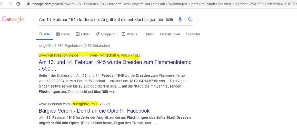Viewport: 297px width, 131px height.
Task: Click the magnifier search button
Action: 190,19
